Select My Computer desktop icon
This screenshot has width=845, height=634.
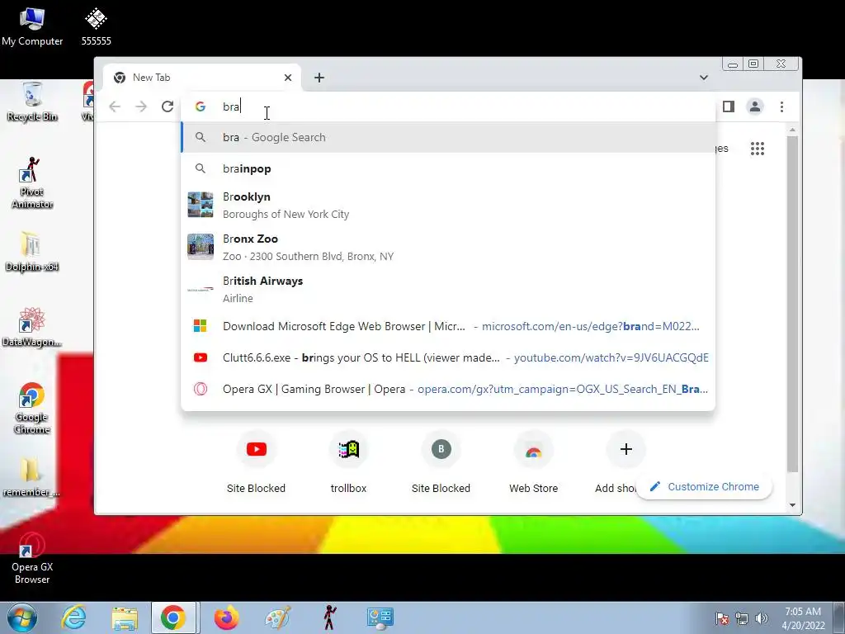point(32,26)
